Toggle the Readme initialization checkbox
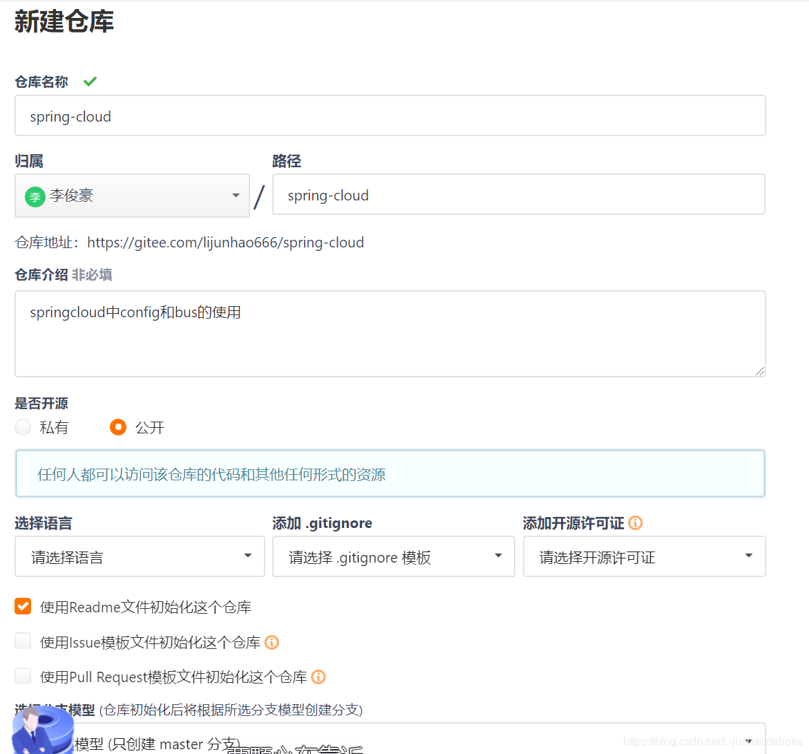The image size is (809, 754). click(23, 606)
